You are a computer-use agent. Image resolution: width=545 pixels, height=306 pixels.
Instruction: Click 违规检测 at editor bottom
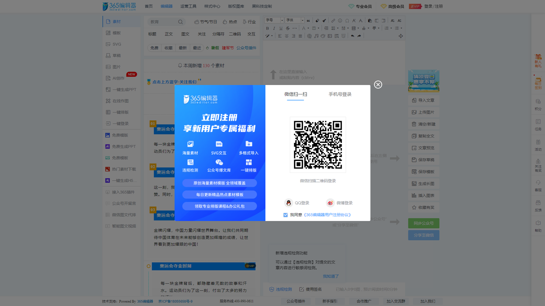pyautogui.click(x=280, y=289)
